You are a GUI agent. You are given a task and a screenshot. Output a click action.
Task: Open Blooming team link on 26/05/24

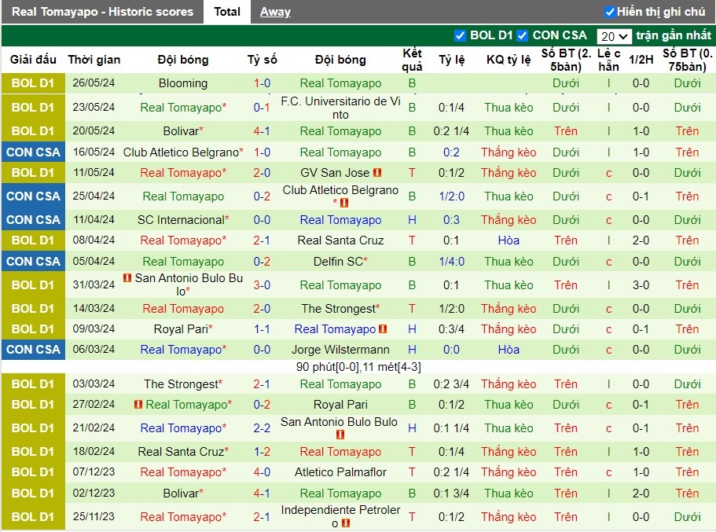[182, 83]
